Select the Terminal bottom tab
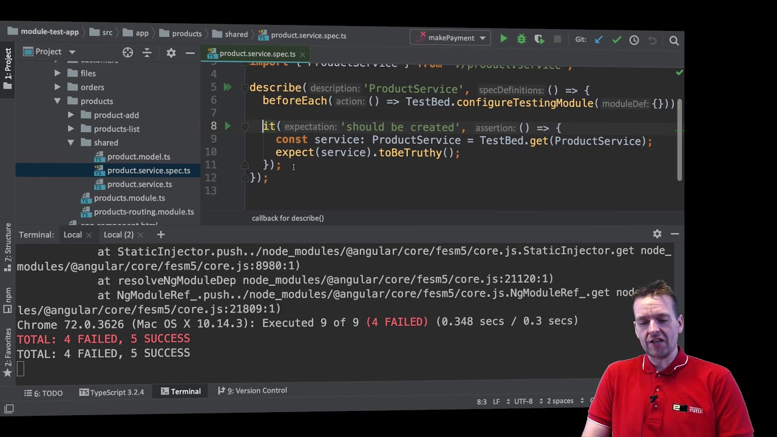 [180, 391]
